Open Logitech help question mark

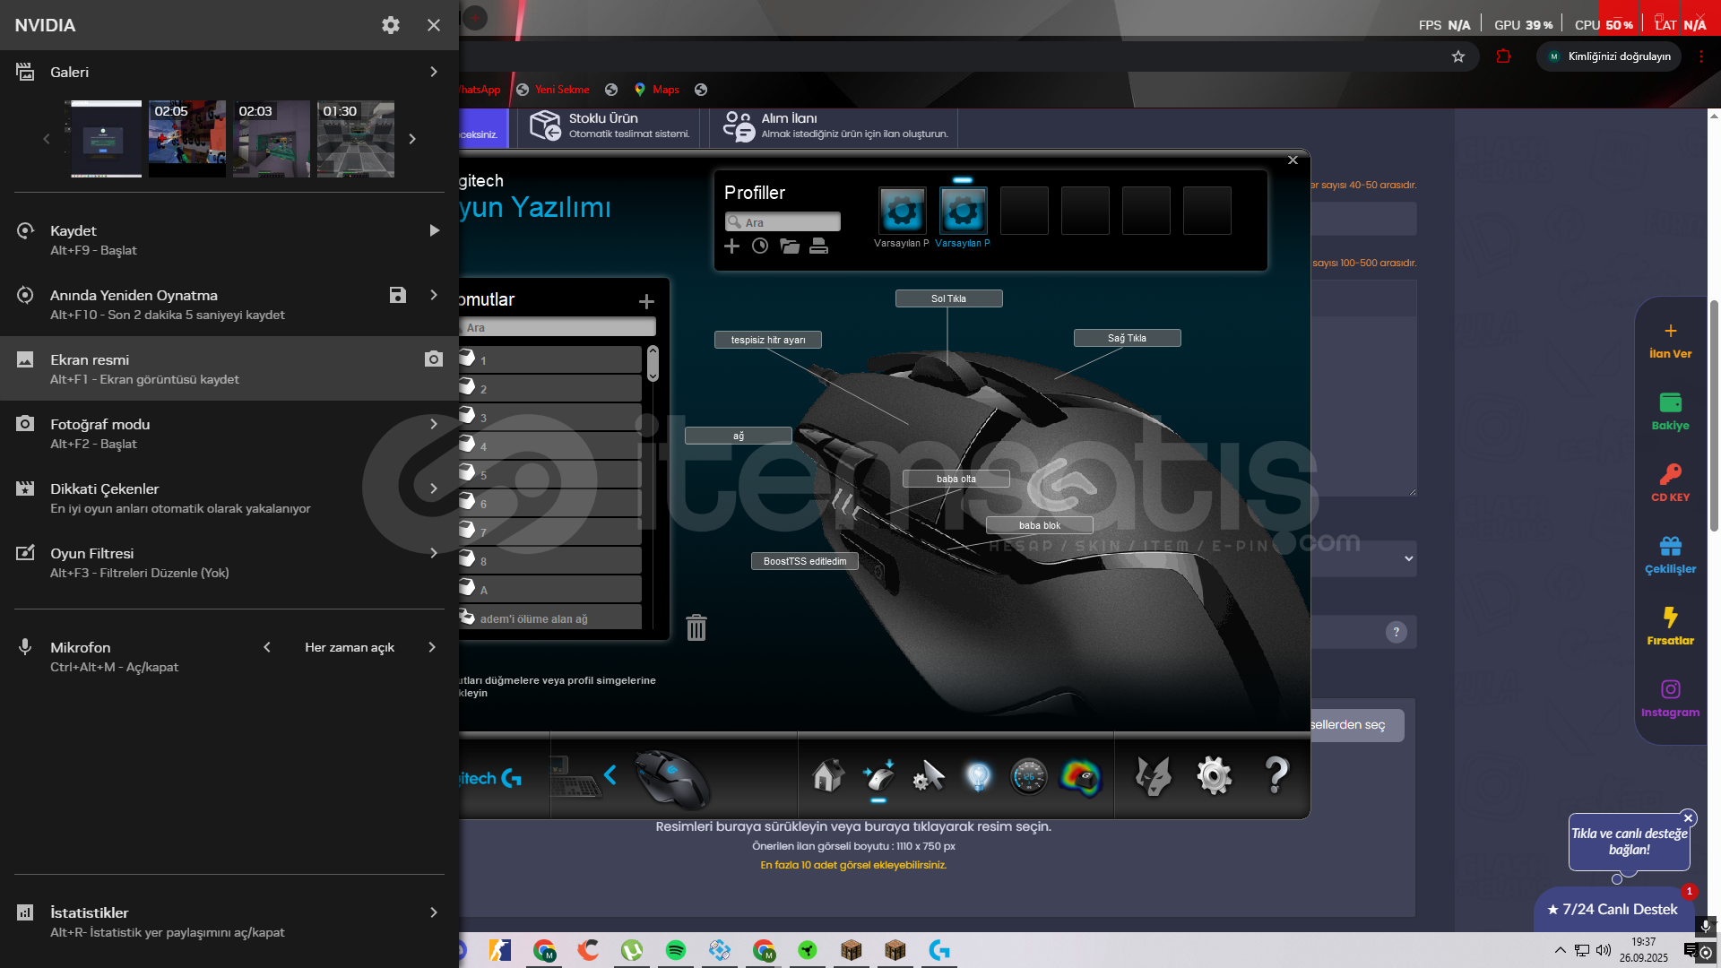(x=1276, y=775)
